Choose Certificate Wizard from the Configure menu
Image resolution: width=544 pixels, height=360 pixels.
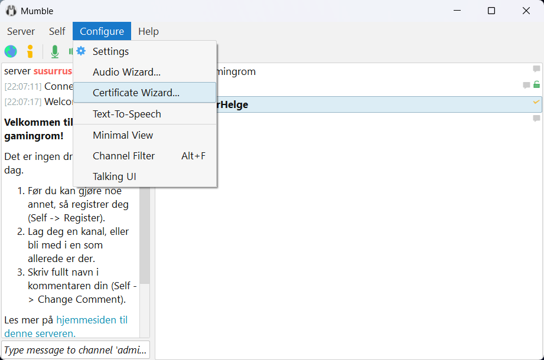pos(136,93)
